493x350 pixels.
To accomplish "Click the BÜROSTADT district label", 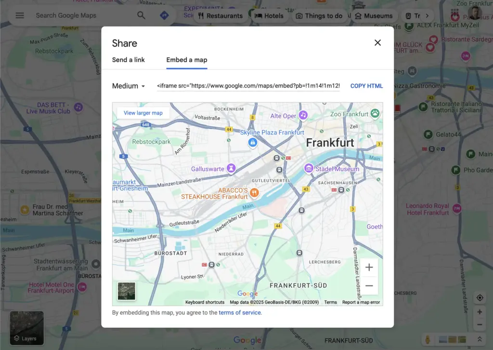I will point(171,253).
